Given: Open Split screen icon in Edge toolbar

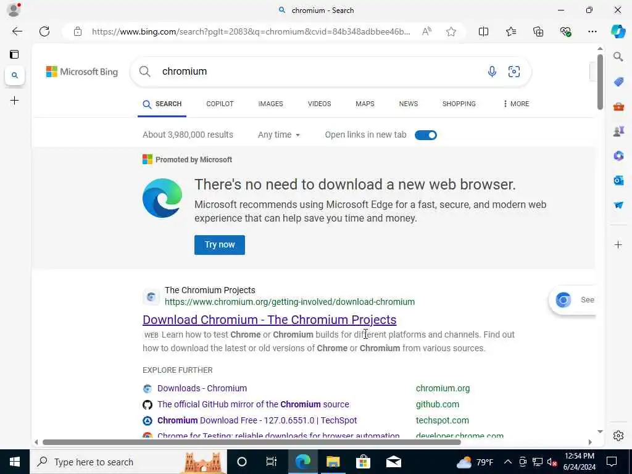Looking at the screenshot, I should (483, 31).
